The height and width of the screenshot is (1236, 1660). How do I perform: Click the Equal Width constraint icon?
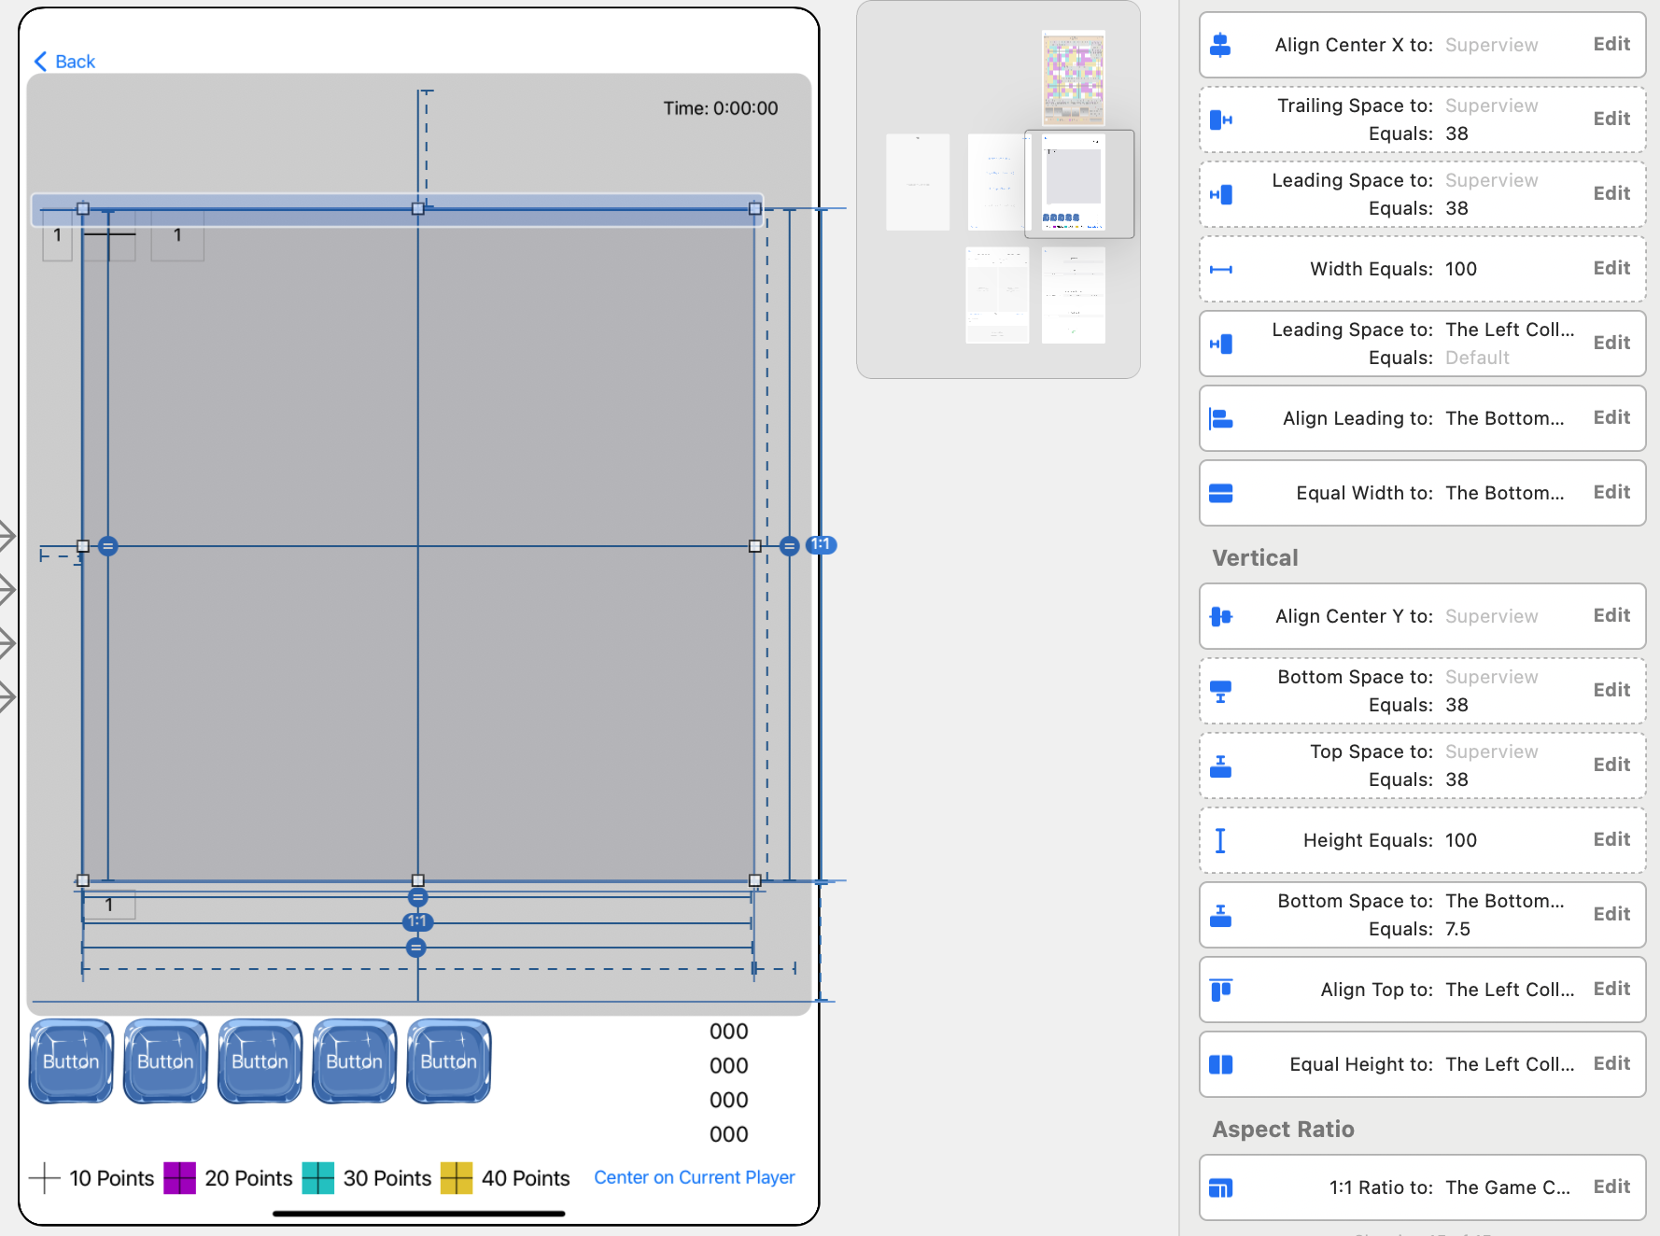tap(1220, 493)
